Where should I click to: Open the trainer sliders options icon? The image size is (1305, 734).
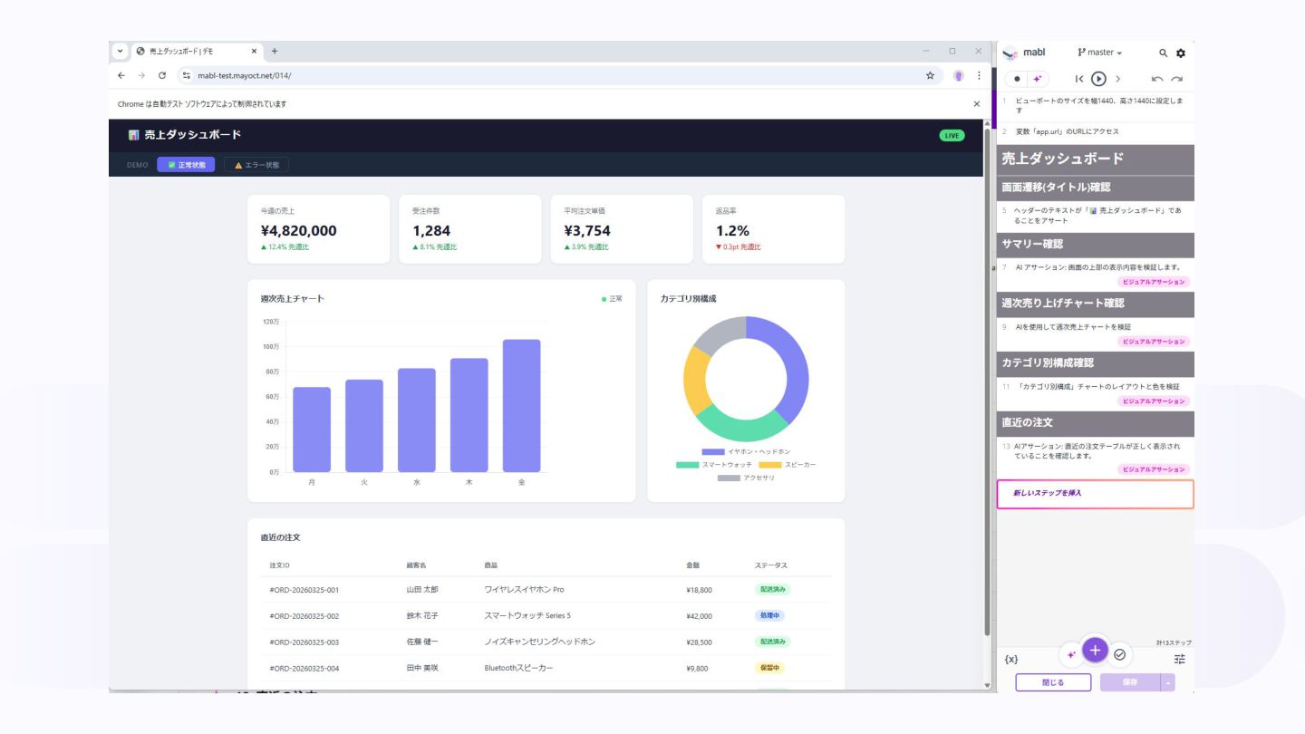click(1180, 659)
